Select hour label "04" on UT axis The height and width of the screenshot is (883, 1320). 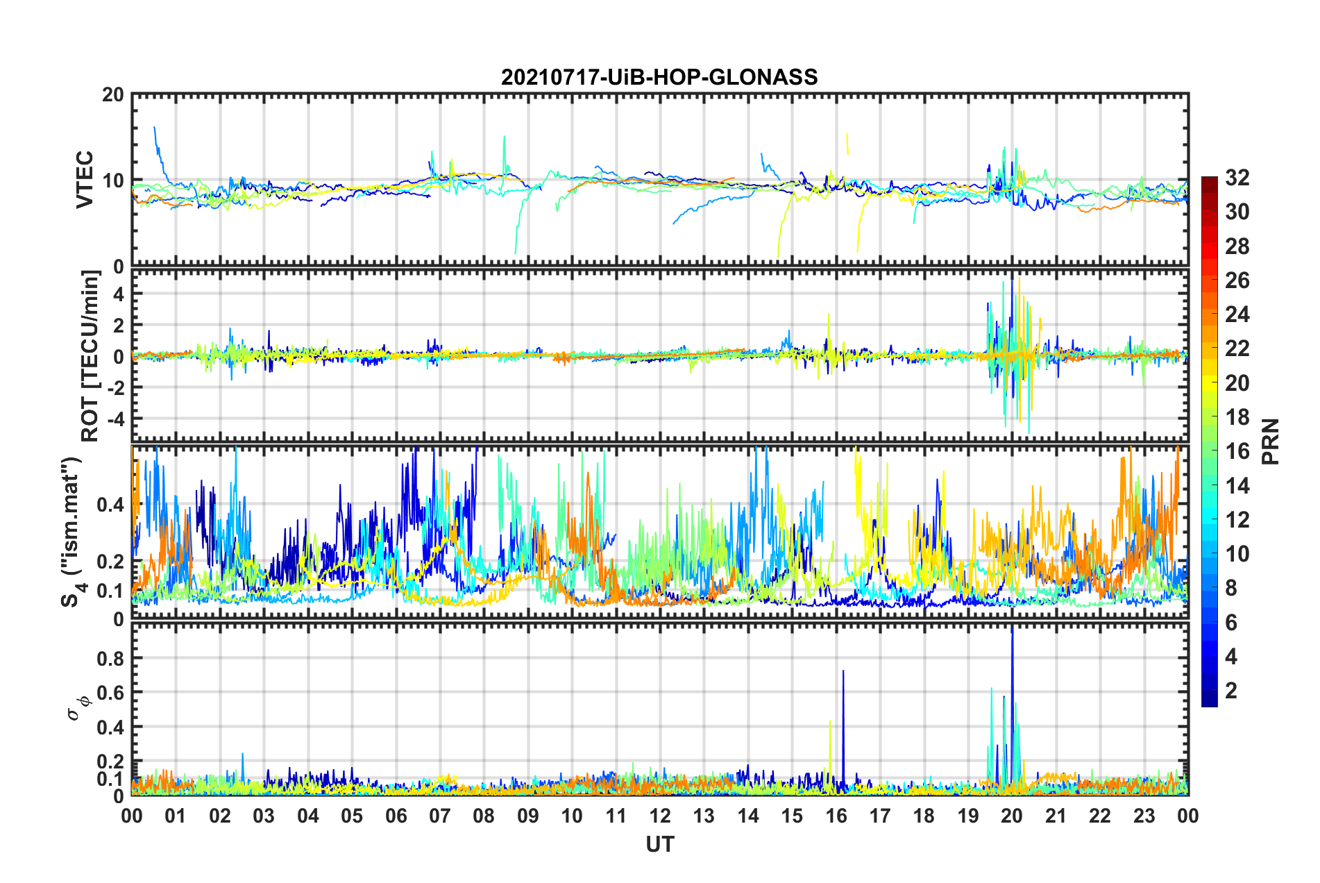(x=308, y=816)
